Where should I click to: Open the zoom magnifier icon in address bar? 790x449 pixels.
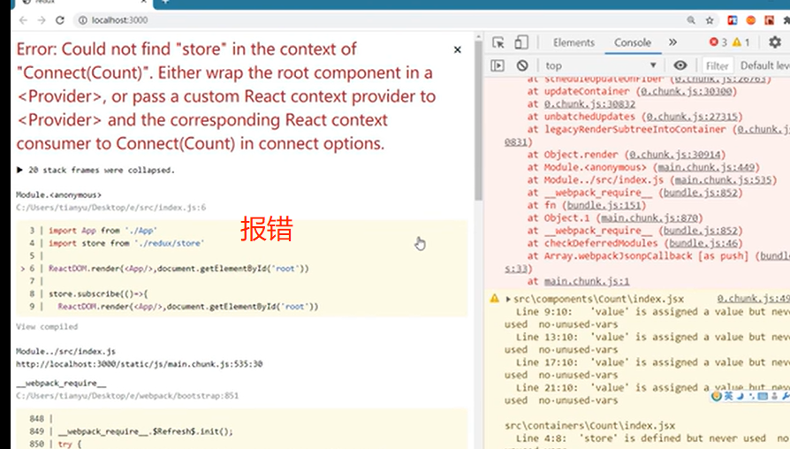[x=691, y=20]
